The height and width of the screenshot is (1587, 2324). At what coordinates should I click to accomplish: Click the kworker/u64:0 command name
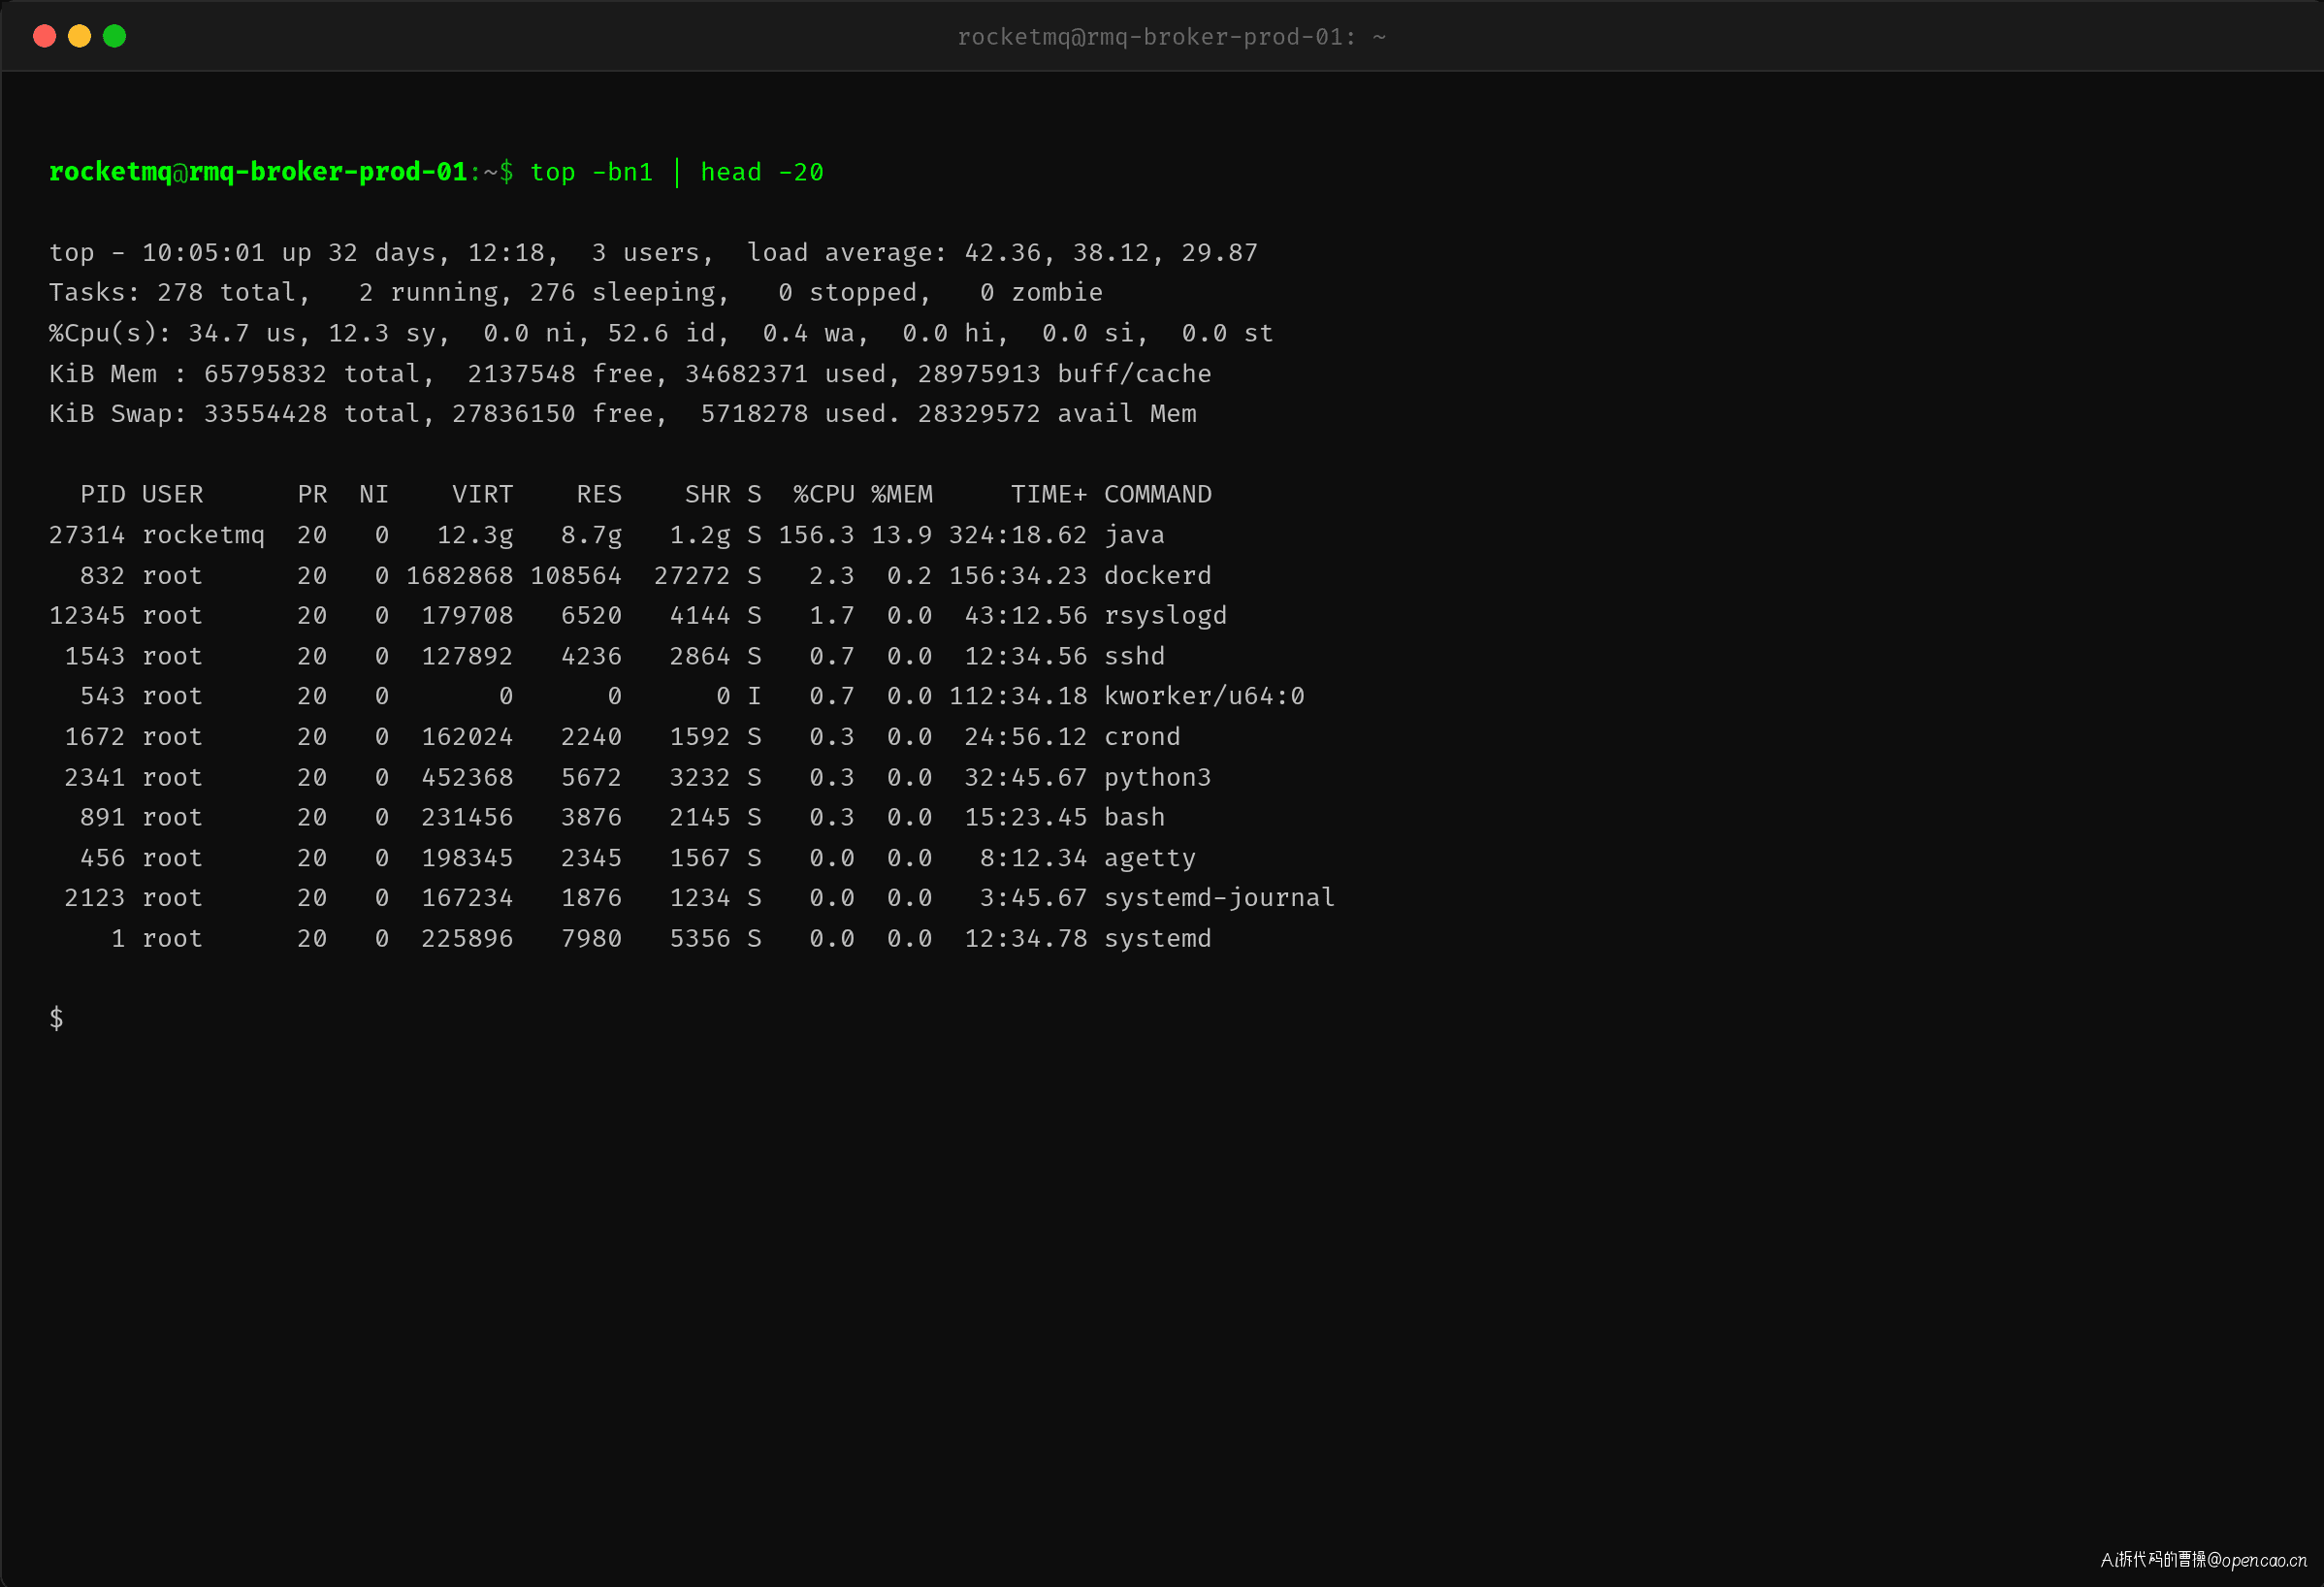[x=1204, y=696]
